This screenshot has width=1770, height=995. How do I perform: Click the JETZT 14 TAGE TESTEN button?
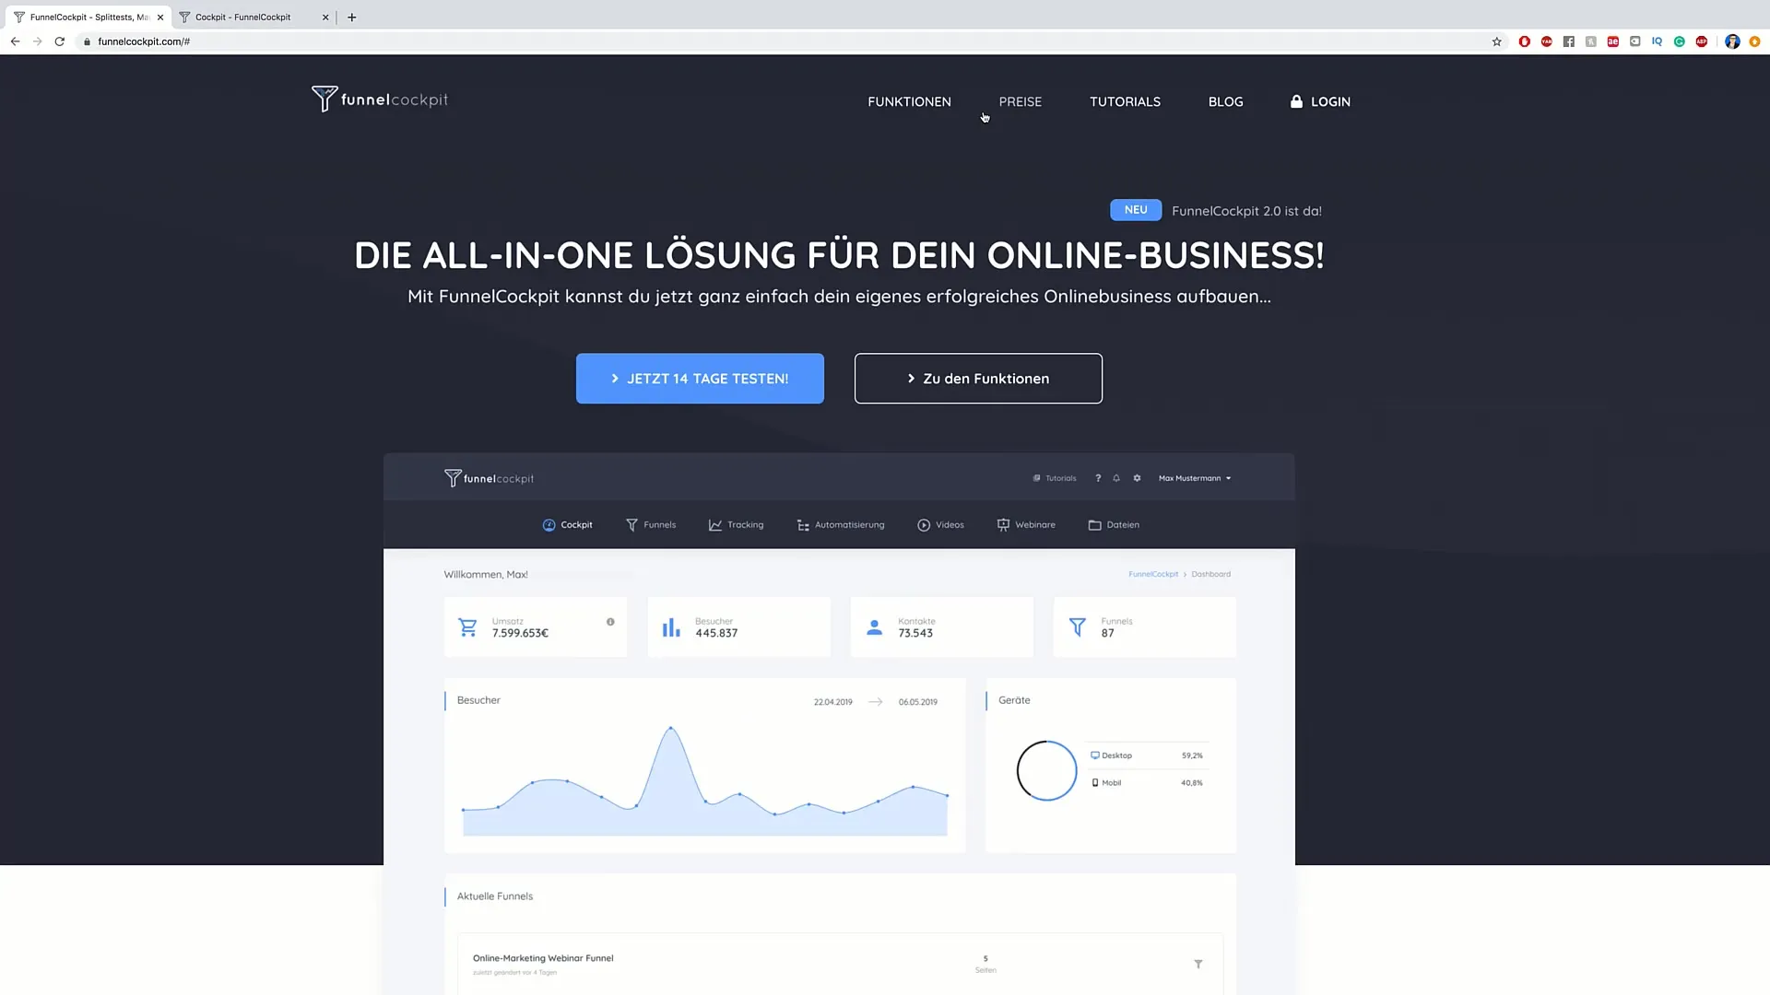tap(701, 378)
